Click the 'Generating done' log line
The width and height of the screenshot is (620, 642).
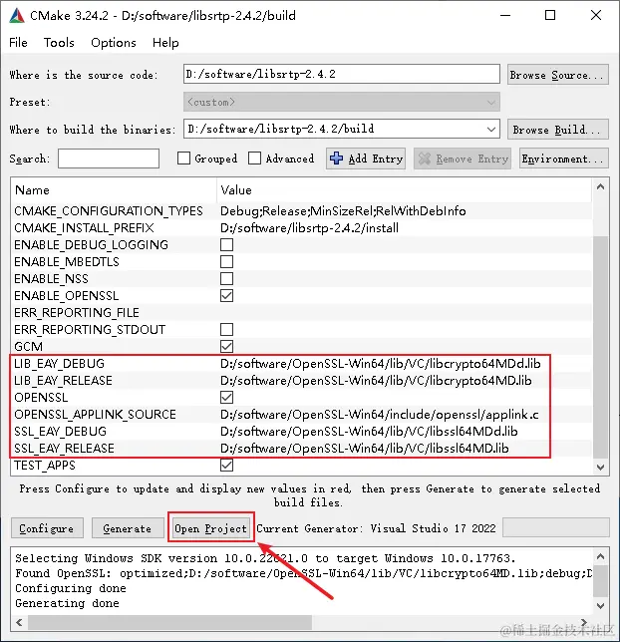pos(67,603)
